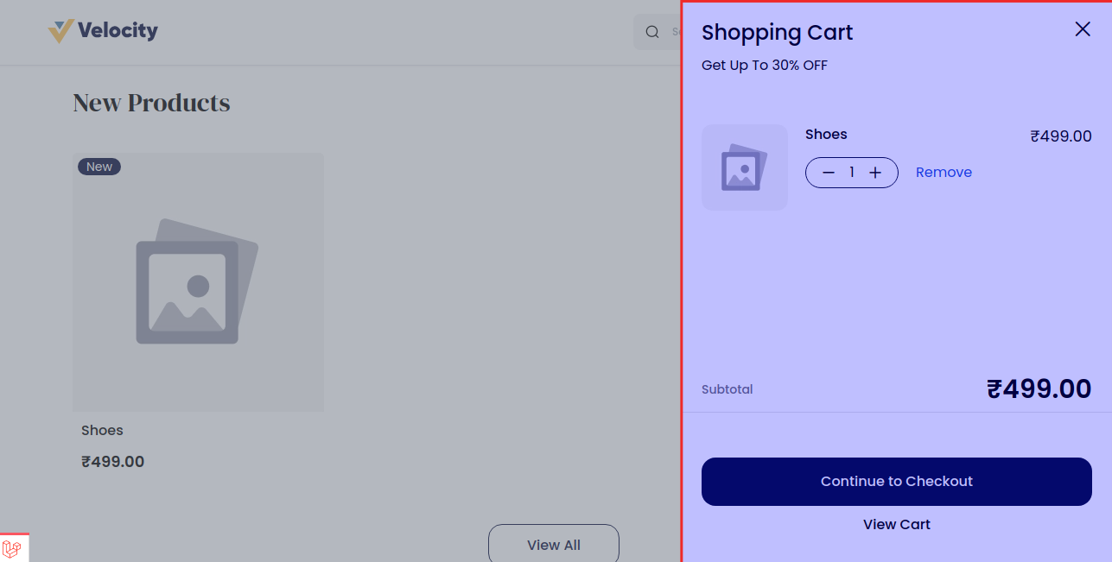
Task: Open the View Cart link
Action: (896, 525)
